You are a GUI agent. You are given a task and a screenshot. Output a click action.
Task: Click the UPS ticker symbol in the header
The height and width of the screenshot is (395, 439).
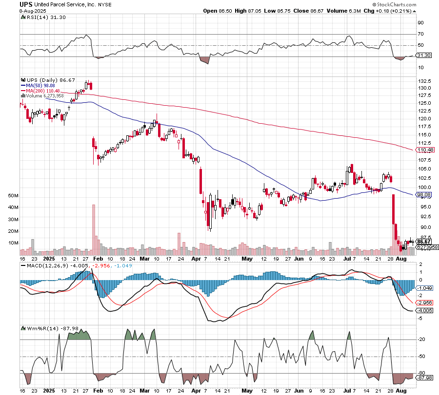tap(26, 4)
